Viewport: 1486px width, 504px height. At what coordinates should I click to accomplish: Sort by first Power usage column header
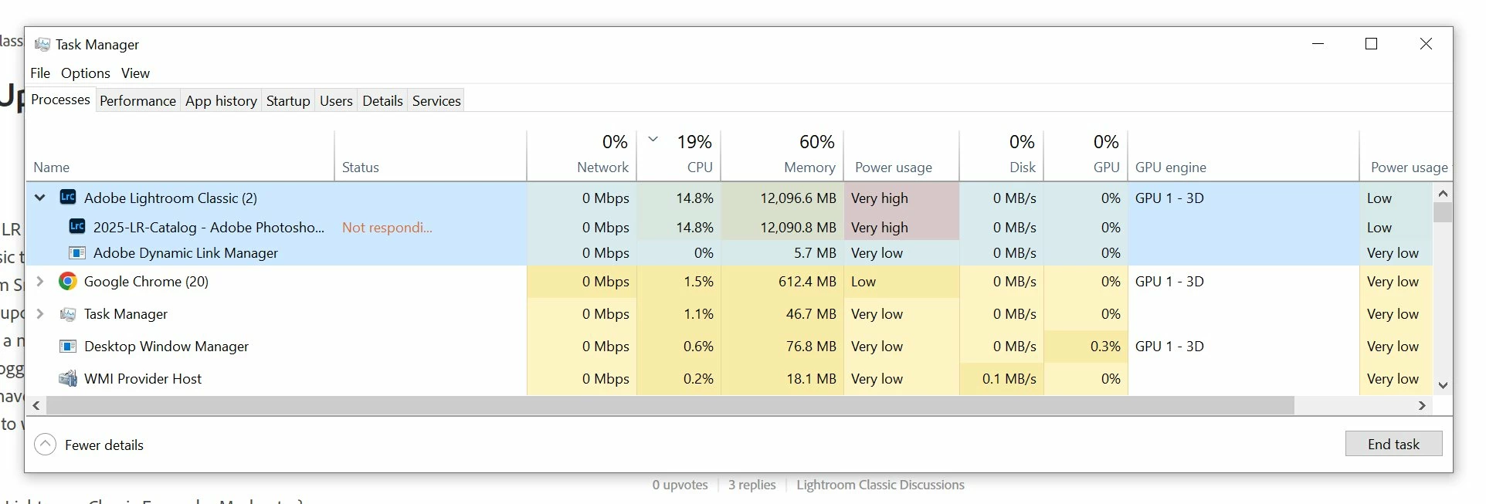(x=901, y=156)
